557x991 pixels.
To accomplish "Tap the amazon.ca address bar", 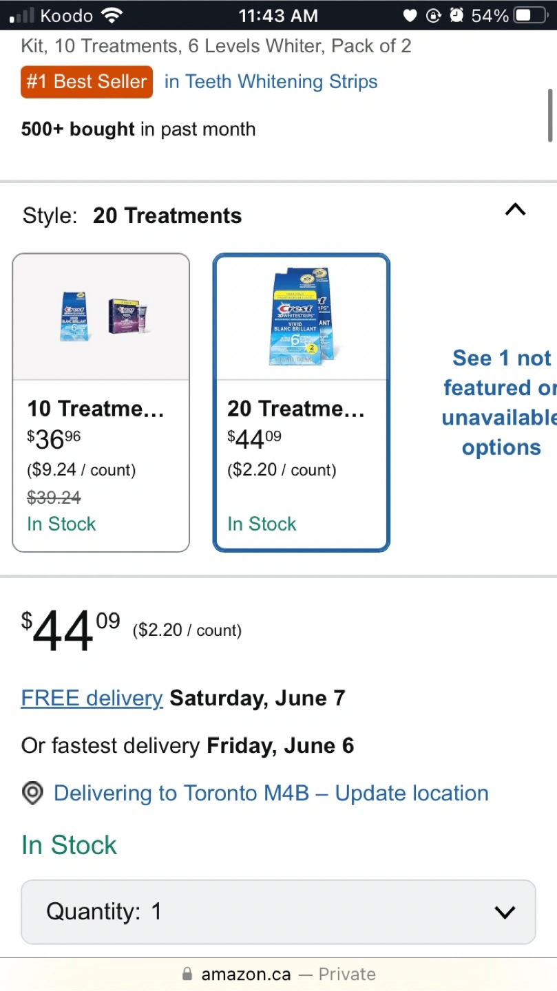I will (x=278, y=974).
